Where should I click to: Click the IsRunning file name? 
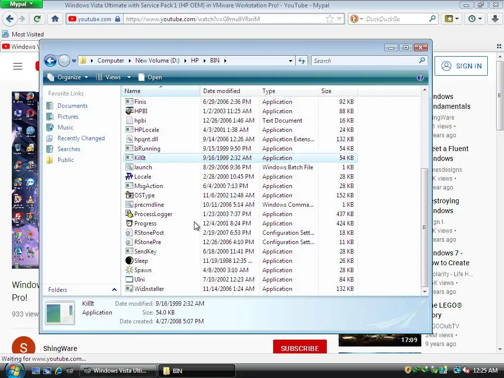point(147,149)
